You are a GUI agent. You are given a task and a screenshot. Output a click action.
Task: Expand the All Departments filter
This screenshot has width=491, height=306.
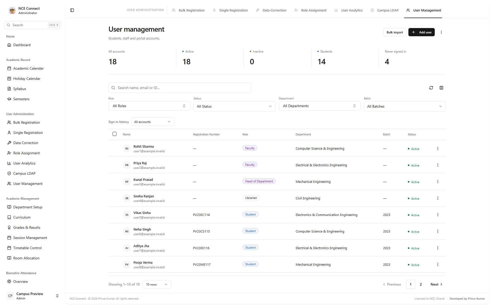coord(320,106)
